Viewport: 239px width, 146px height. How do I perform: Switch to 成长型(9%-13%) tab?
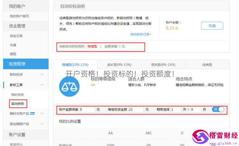point(119,65)
